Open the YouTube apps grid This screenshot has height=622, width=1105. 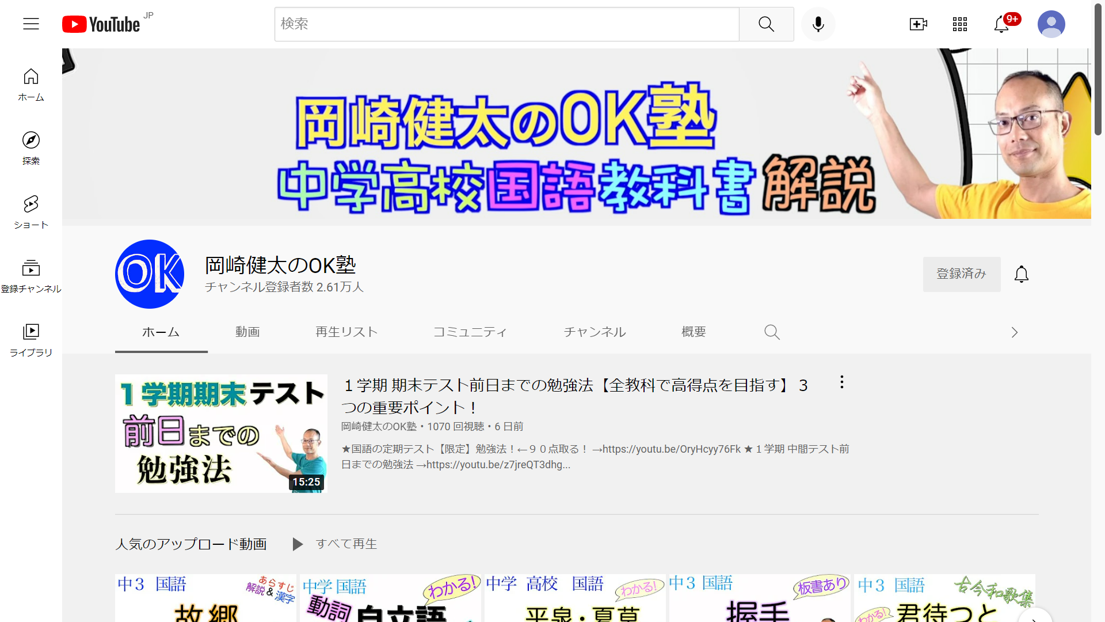(x=959, y=24)
